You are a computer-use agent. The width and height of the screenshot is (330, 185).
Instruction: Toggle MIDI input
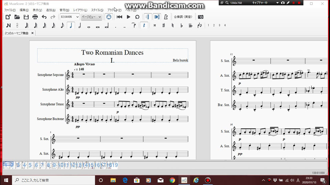tap(109, 17)
